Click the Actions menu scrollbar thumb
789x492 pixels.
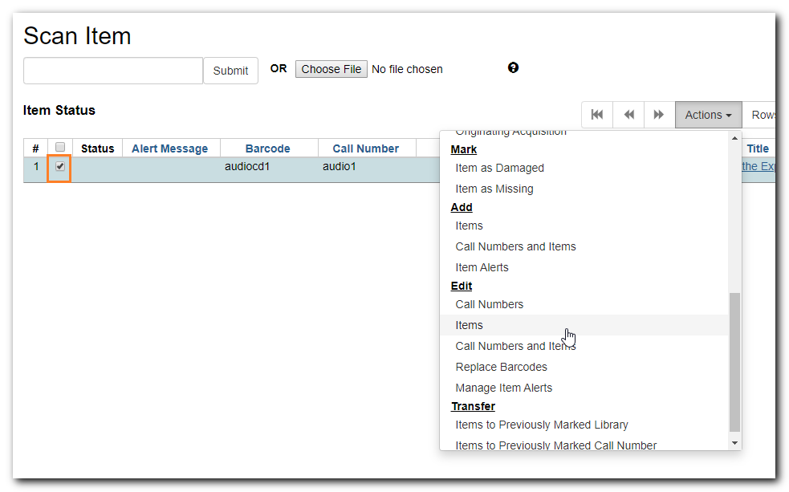(734, 362)
